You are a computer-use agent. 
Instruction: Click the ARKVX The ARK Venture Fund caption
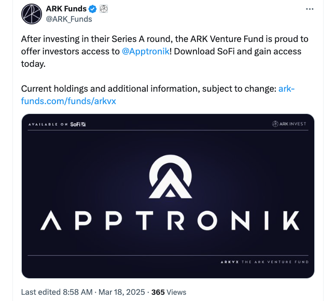tap(266, 262)
